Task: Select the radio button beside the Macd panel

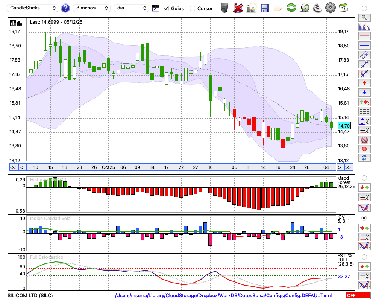Action: point(364,178)
